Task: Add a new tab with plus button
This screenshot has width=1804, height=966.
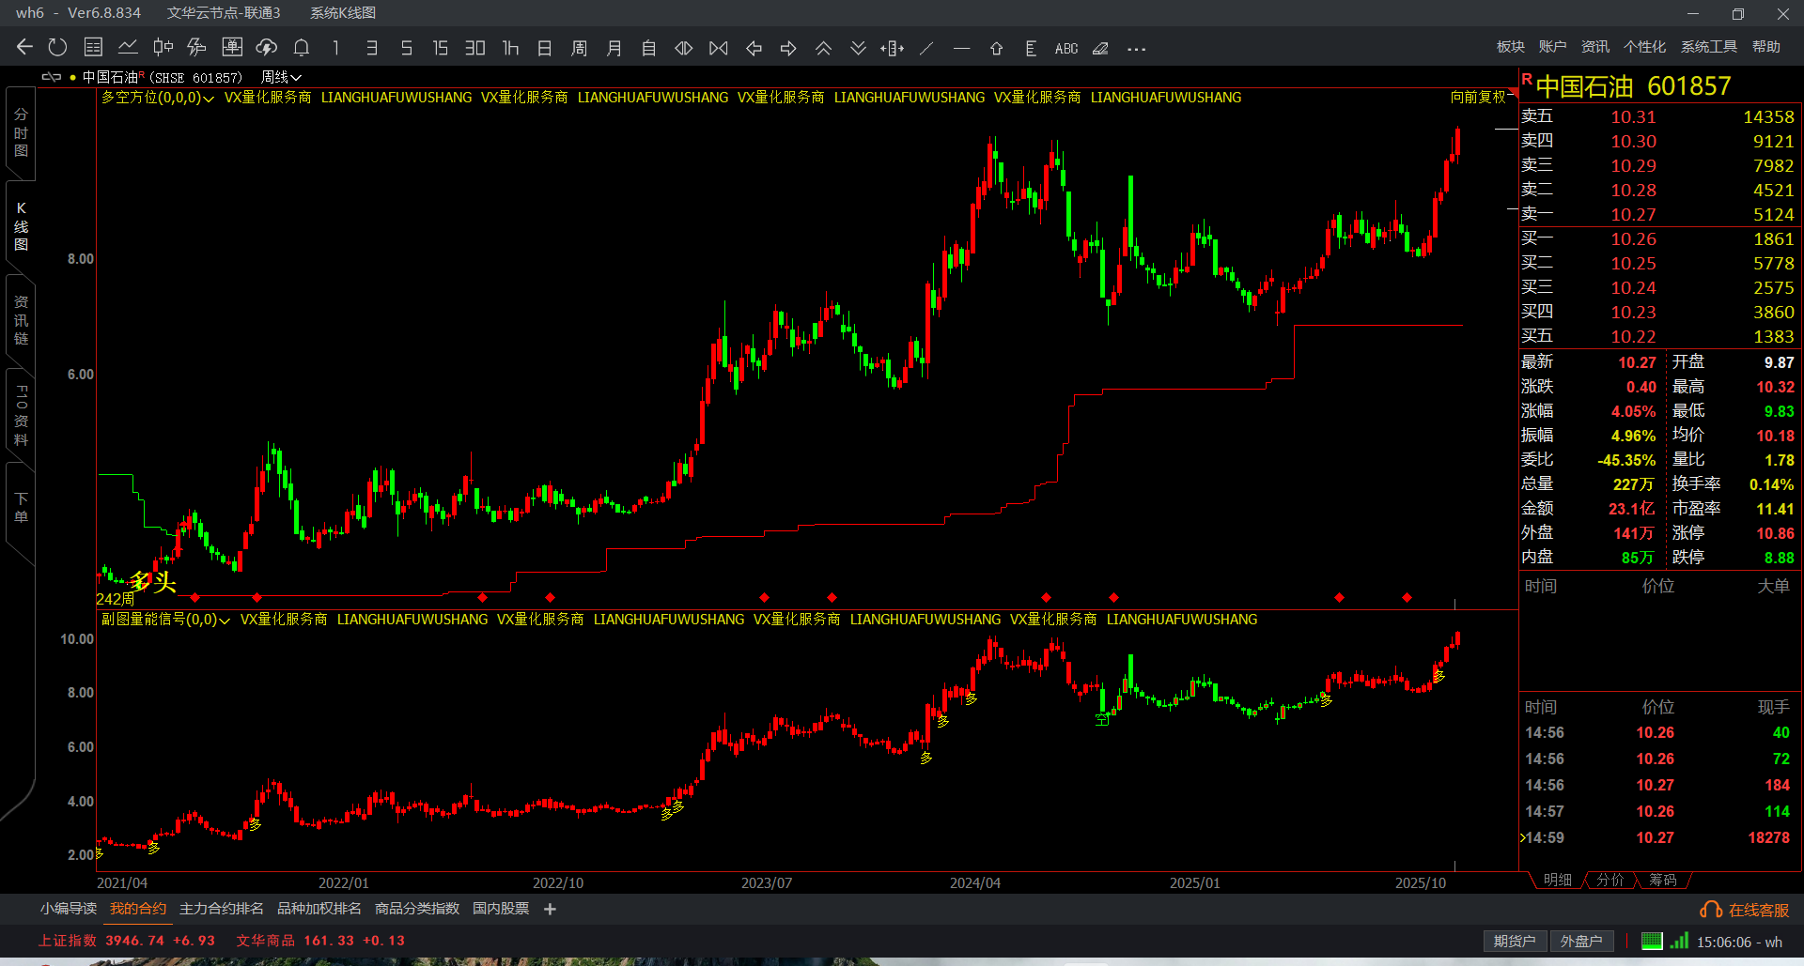Action: pos(550,909)
